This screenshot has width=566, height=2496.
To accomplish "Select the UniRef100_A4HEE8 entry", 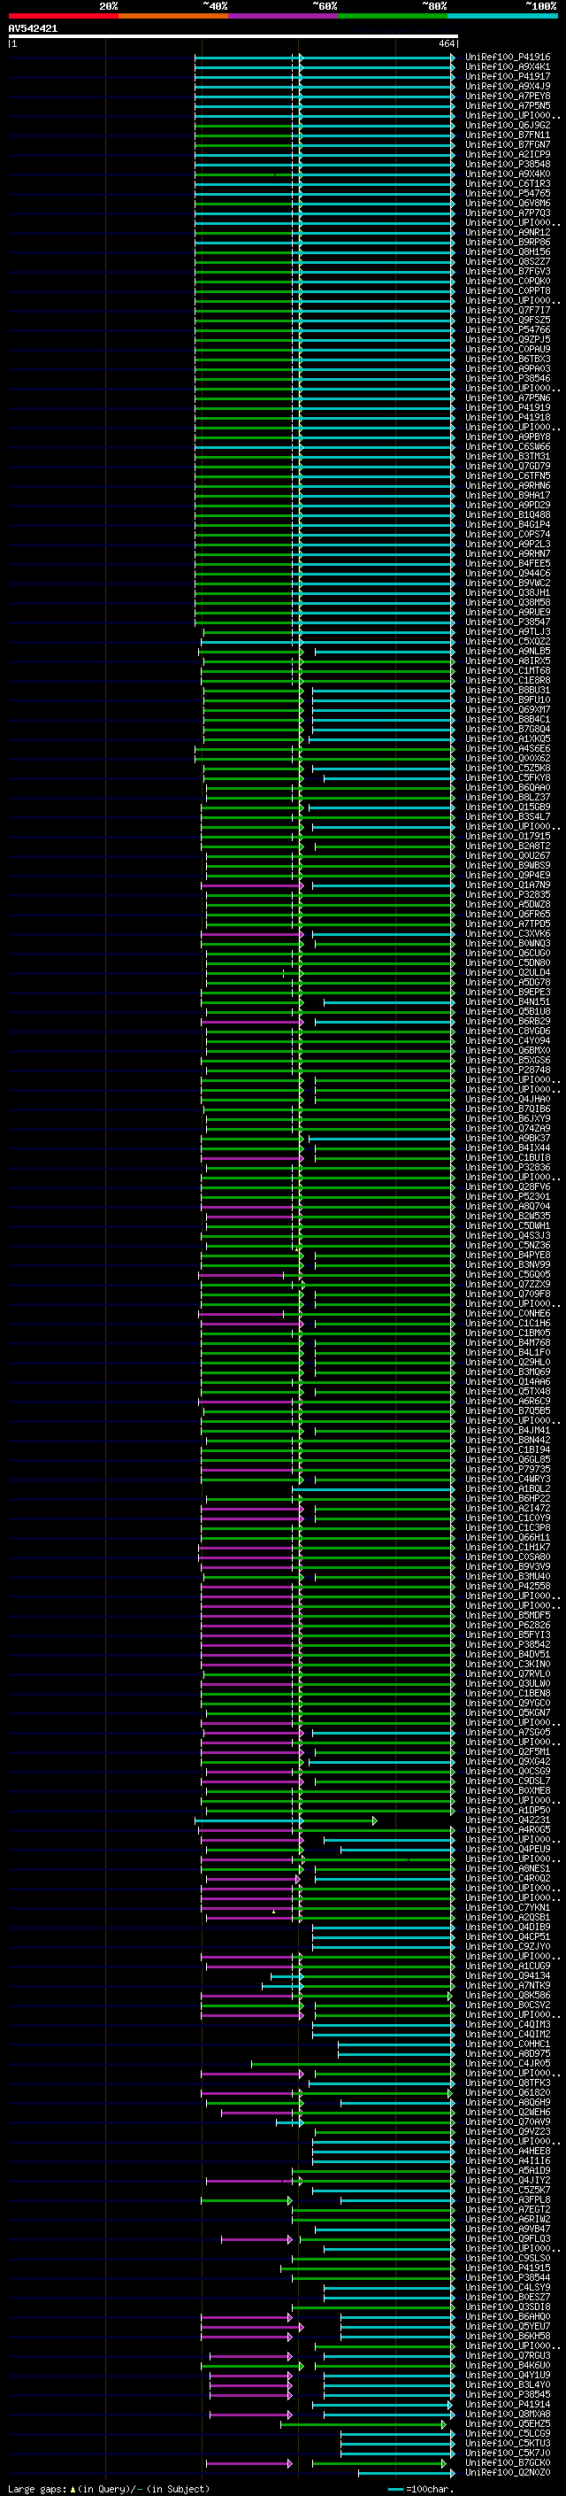I will [x=508, y=2151].
